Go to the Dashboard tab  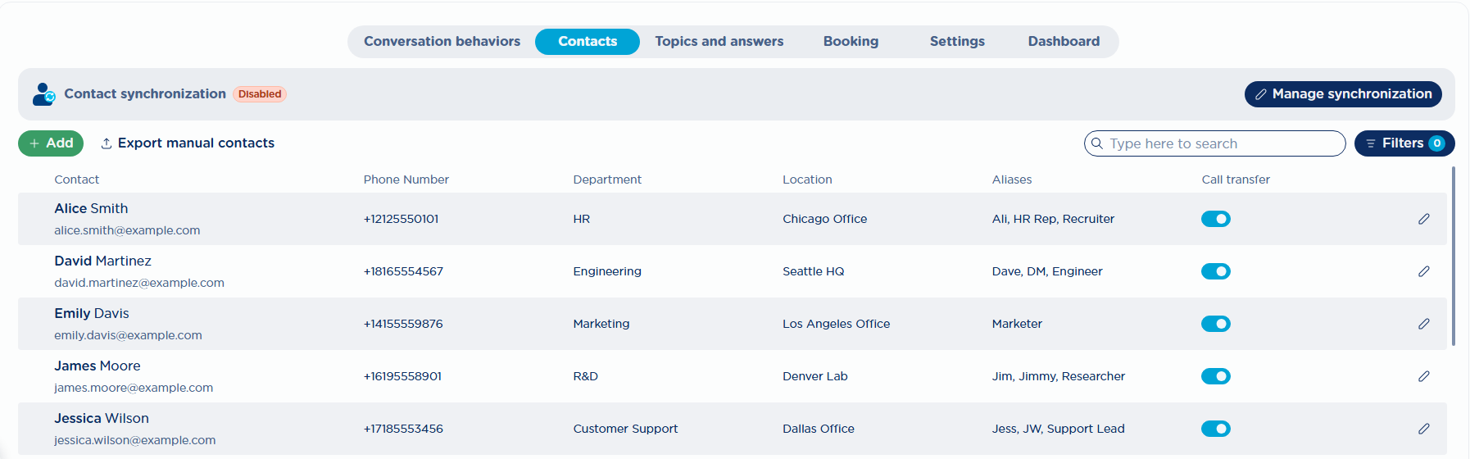1064,42
